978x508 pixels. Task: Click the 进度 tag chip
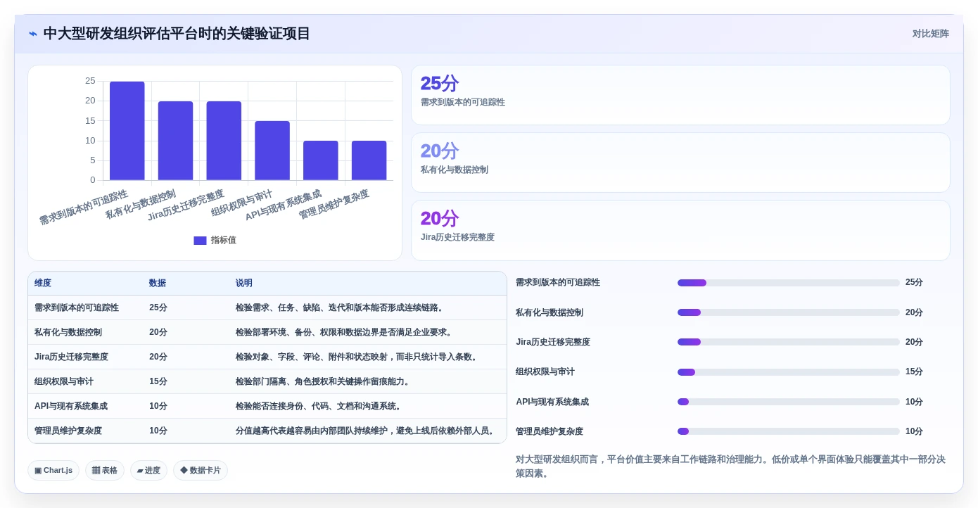click(x=148, y=471)
